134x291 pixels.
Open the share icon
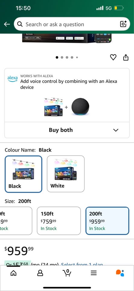[126, 57]
